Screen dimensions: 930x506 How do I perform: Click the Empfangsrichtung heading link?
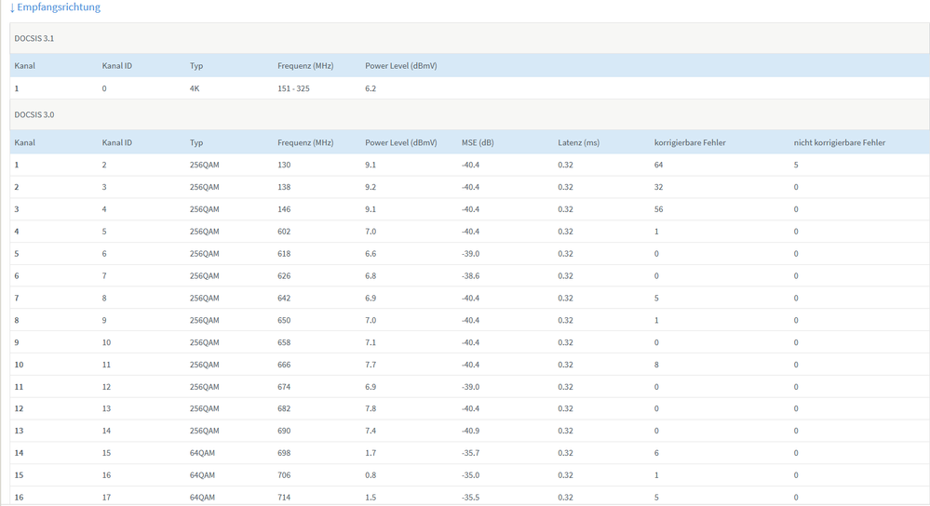pos(59,7)
